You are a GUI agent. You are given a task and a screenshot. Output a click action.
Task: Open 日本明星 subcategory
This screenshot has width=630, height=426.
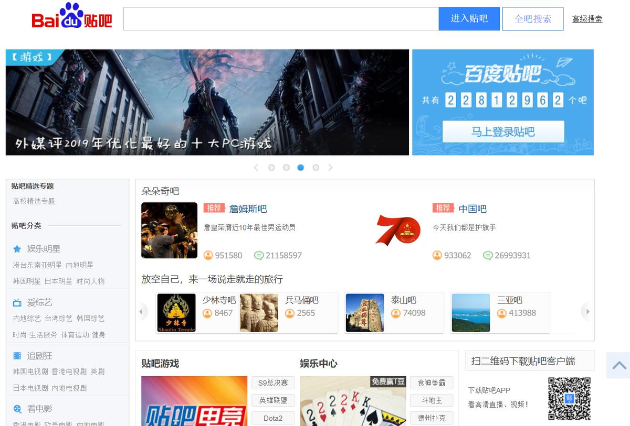pos(58,281)
